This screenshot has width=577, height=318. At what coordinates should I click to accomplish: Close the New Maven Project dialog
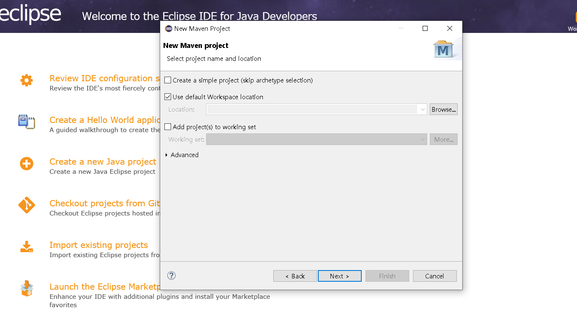tap(449, 28)
